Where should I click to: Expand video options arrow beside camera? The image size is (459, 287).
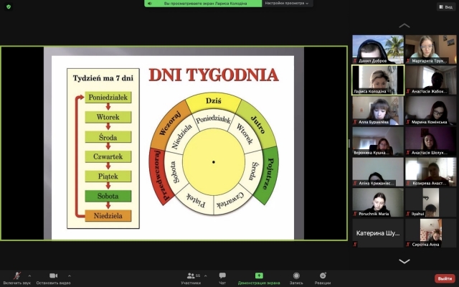pos(70,275)
